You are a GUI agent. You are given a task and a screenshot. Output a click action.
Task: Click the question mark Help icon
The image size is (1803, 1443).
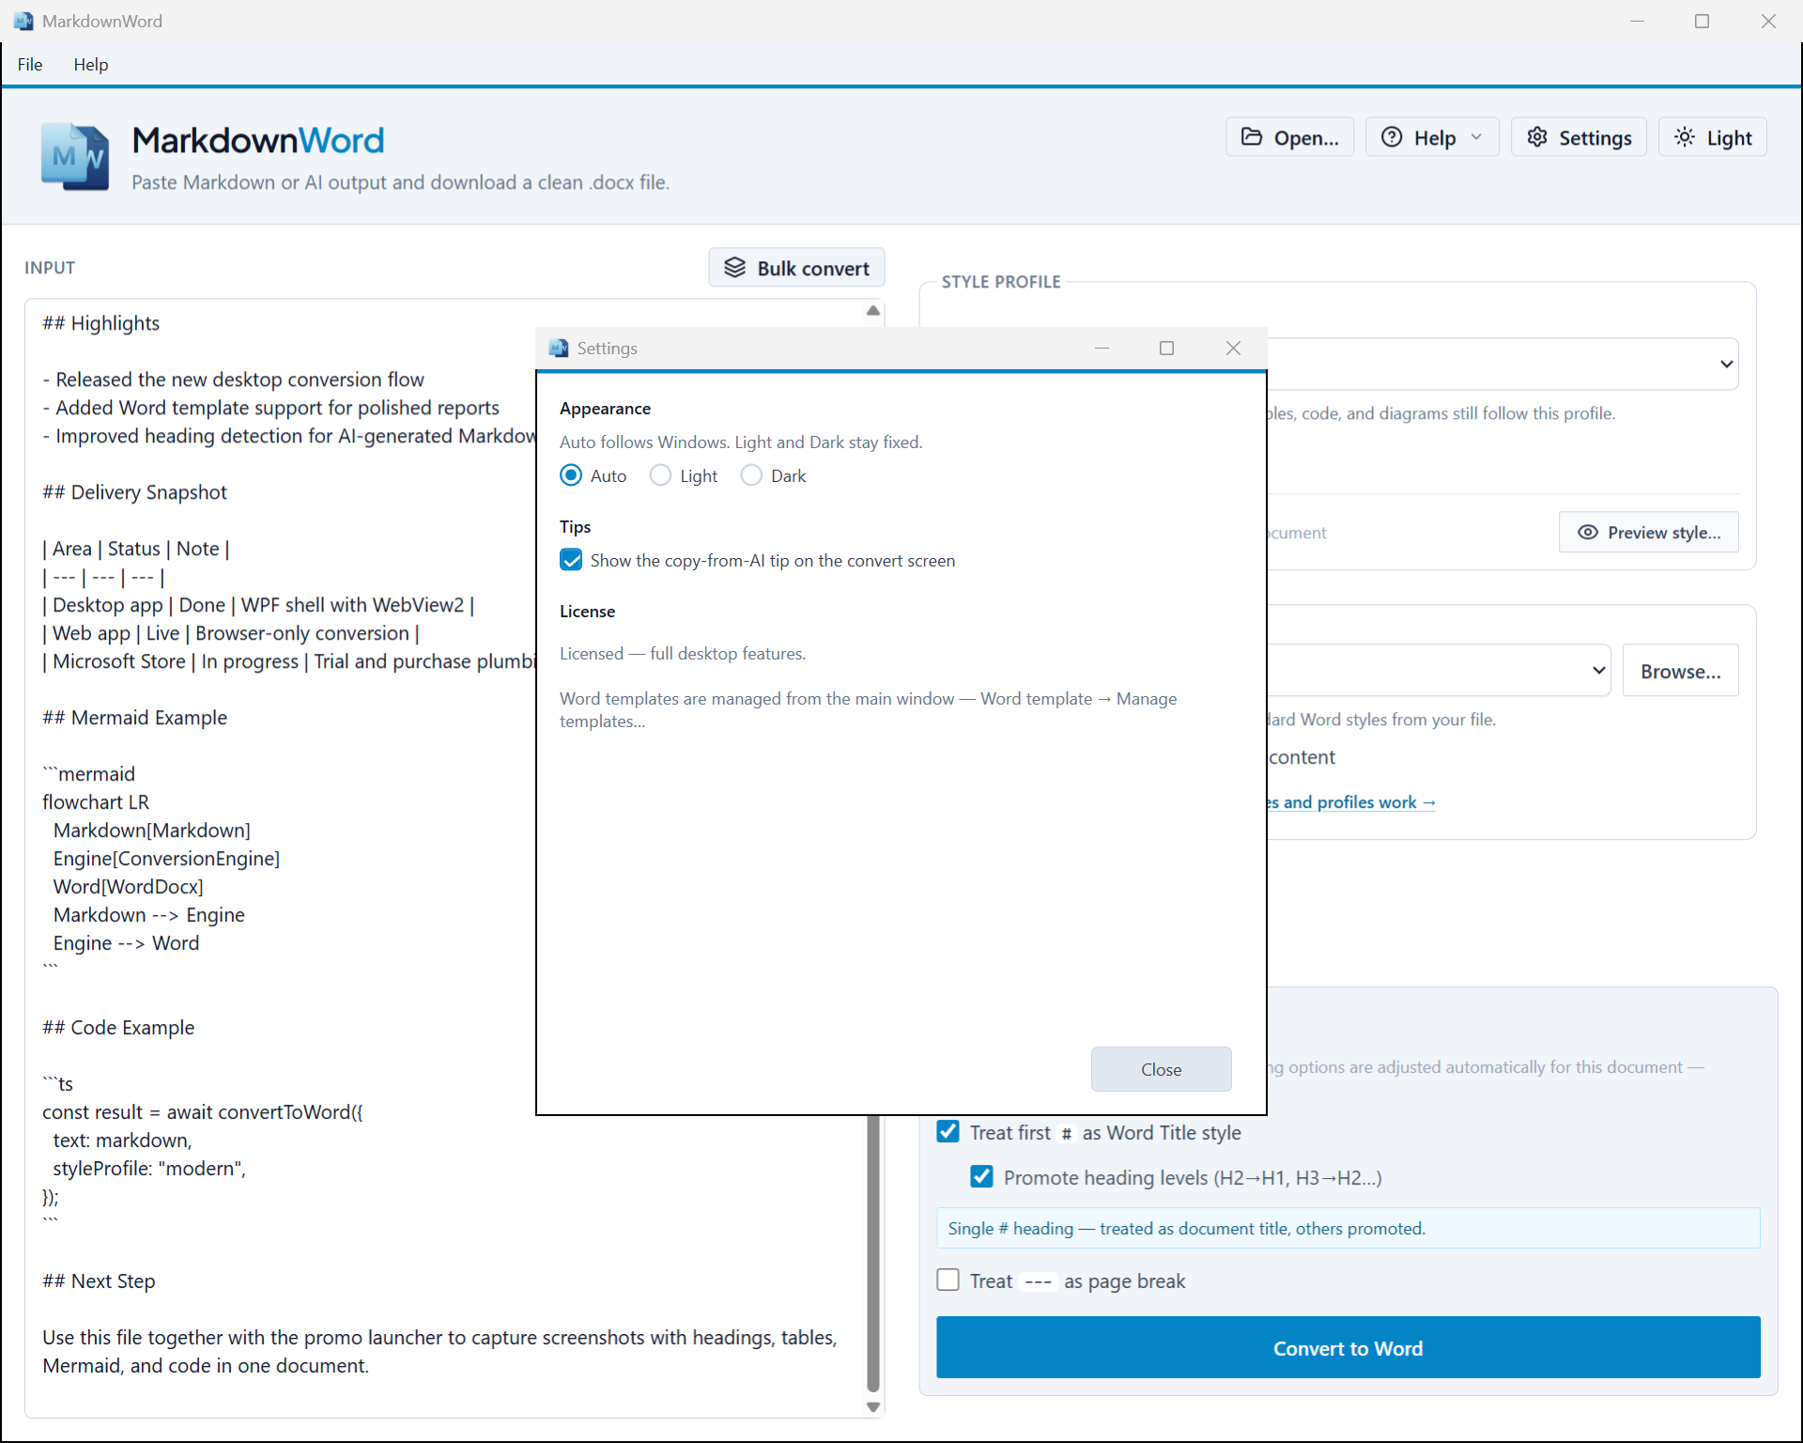[x=1392, y=137]
